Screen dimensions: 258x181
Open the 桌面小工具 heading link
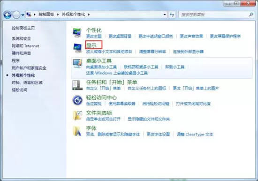tap(99, 61)
